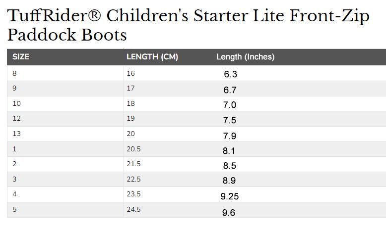
Task: Click the 6.3 inches value
Action: coord(231,75)
